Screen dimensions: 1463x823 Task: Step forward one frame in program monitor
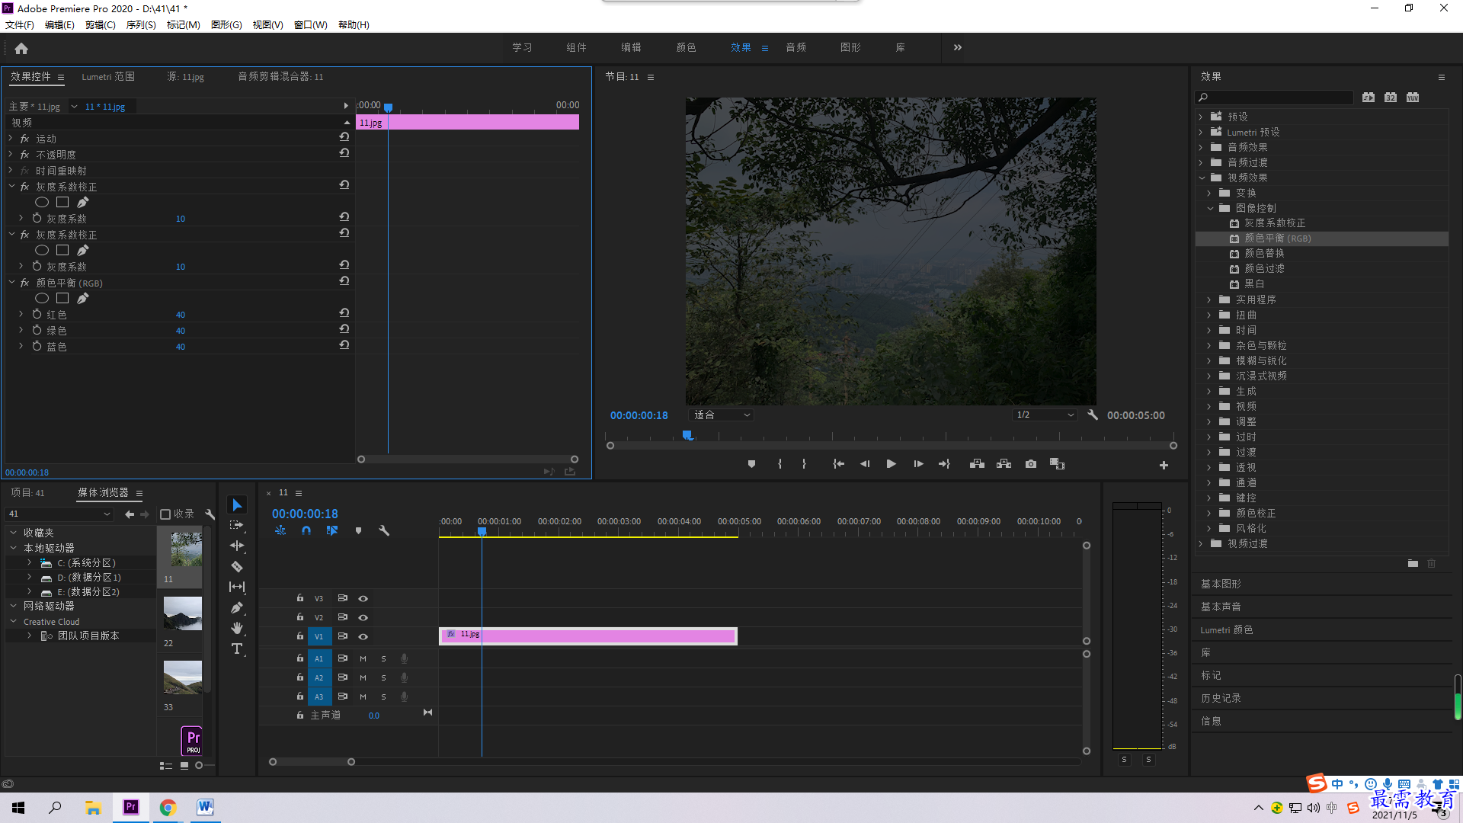(x=918, y=464)
